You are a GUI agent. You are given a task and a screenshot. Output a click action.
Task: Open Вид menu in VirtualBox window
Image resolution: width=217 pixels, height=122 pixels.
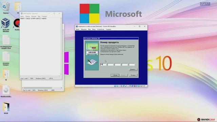coord(90,29)
